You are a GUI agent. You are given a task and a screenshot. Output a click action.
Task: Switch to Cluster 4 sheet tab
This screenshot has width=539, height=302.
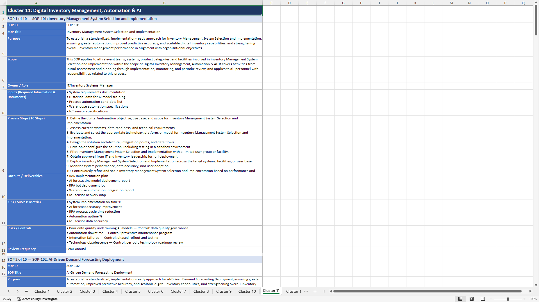pos(110,291)
